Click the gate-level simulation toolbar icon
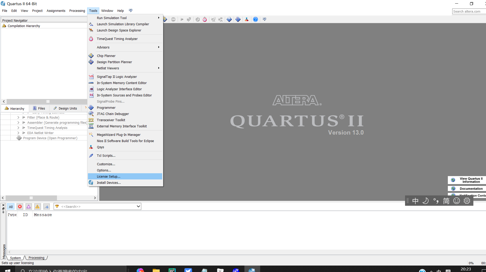This screenshot has width=486, height=272. click(220, 19)
